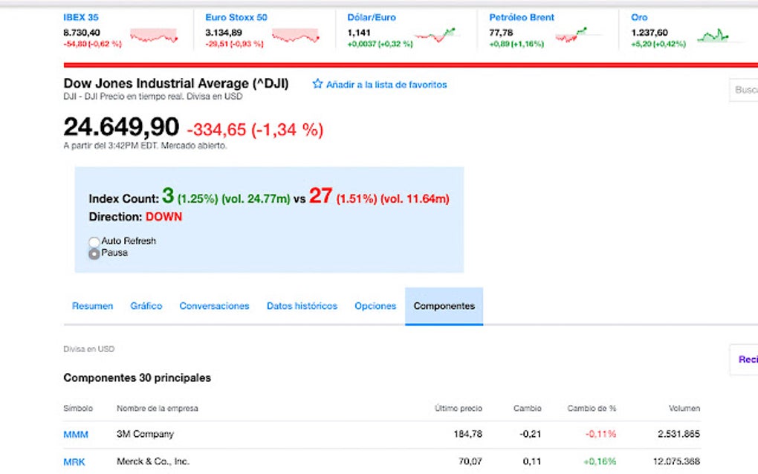Open the Opciones tab
The height and width of the screenshot is (474, 758).
click(x=375, y=305)
